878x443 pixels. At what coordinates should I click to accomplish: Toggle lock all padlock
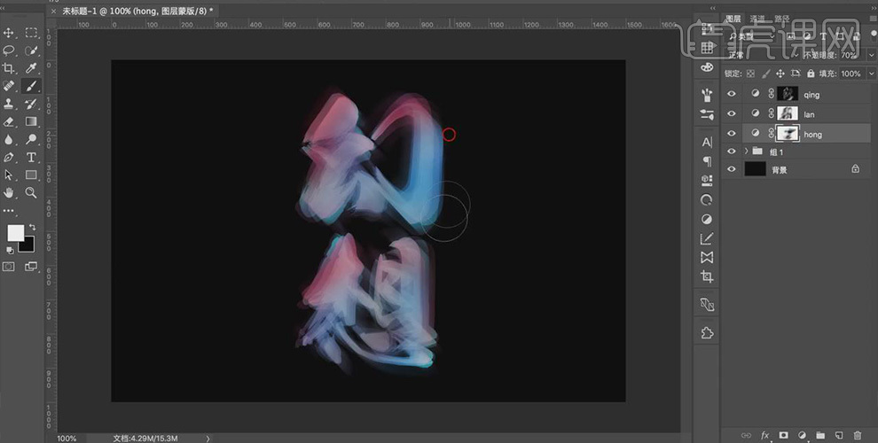pyautogui.click(x=811, y=74)
